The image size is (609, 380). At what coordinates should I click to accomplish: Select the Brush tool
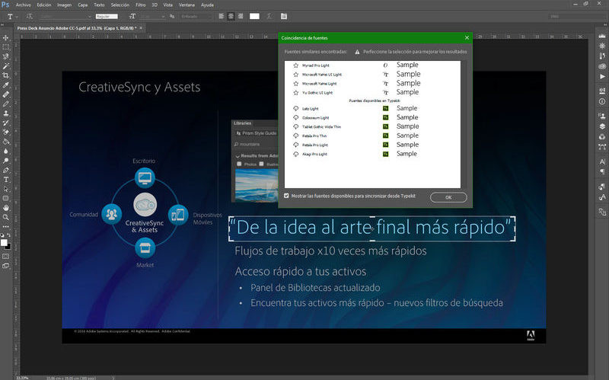click(6, 104)
